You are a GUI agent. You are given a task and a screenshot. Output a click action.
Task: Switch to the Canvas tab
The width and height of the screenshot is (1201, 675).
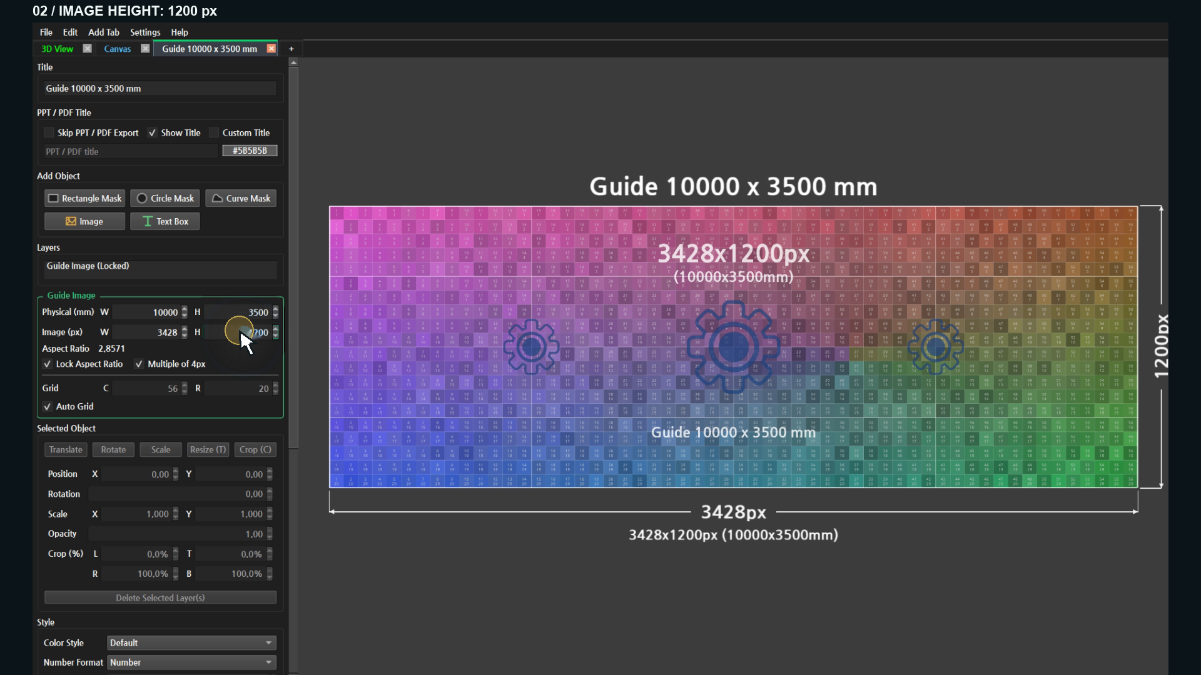pos(117,49)
